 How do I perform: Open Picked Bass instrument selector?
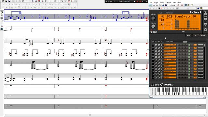(170, 48)
